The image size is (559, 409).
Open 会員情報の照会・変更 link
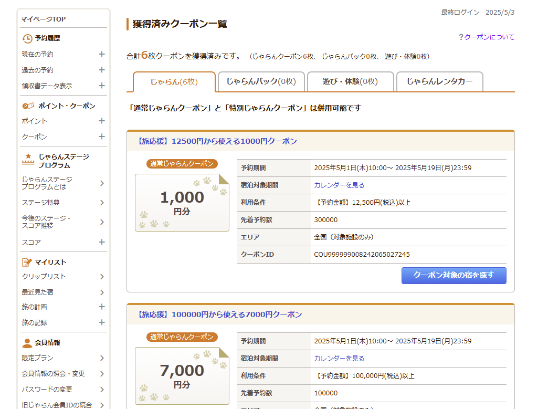[x=53, y=374]
